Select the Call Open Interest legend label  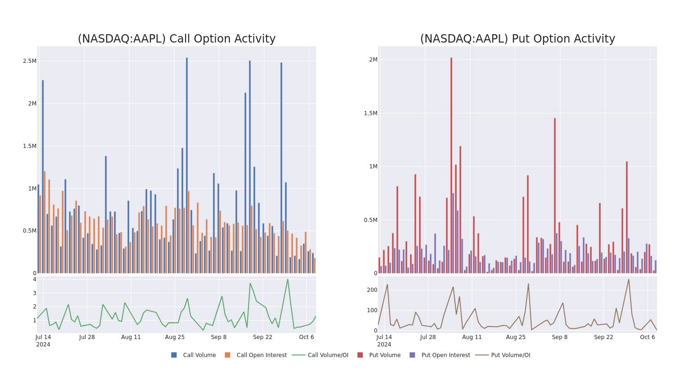tap(262, 355)
